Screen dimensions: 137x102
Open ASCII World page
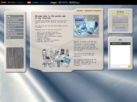coord(15,27)
